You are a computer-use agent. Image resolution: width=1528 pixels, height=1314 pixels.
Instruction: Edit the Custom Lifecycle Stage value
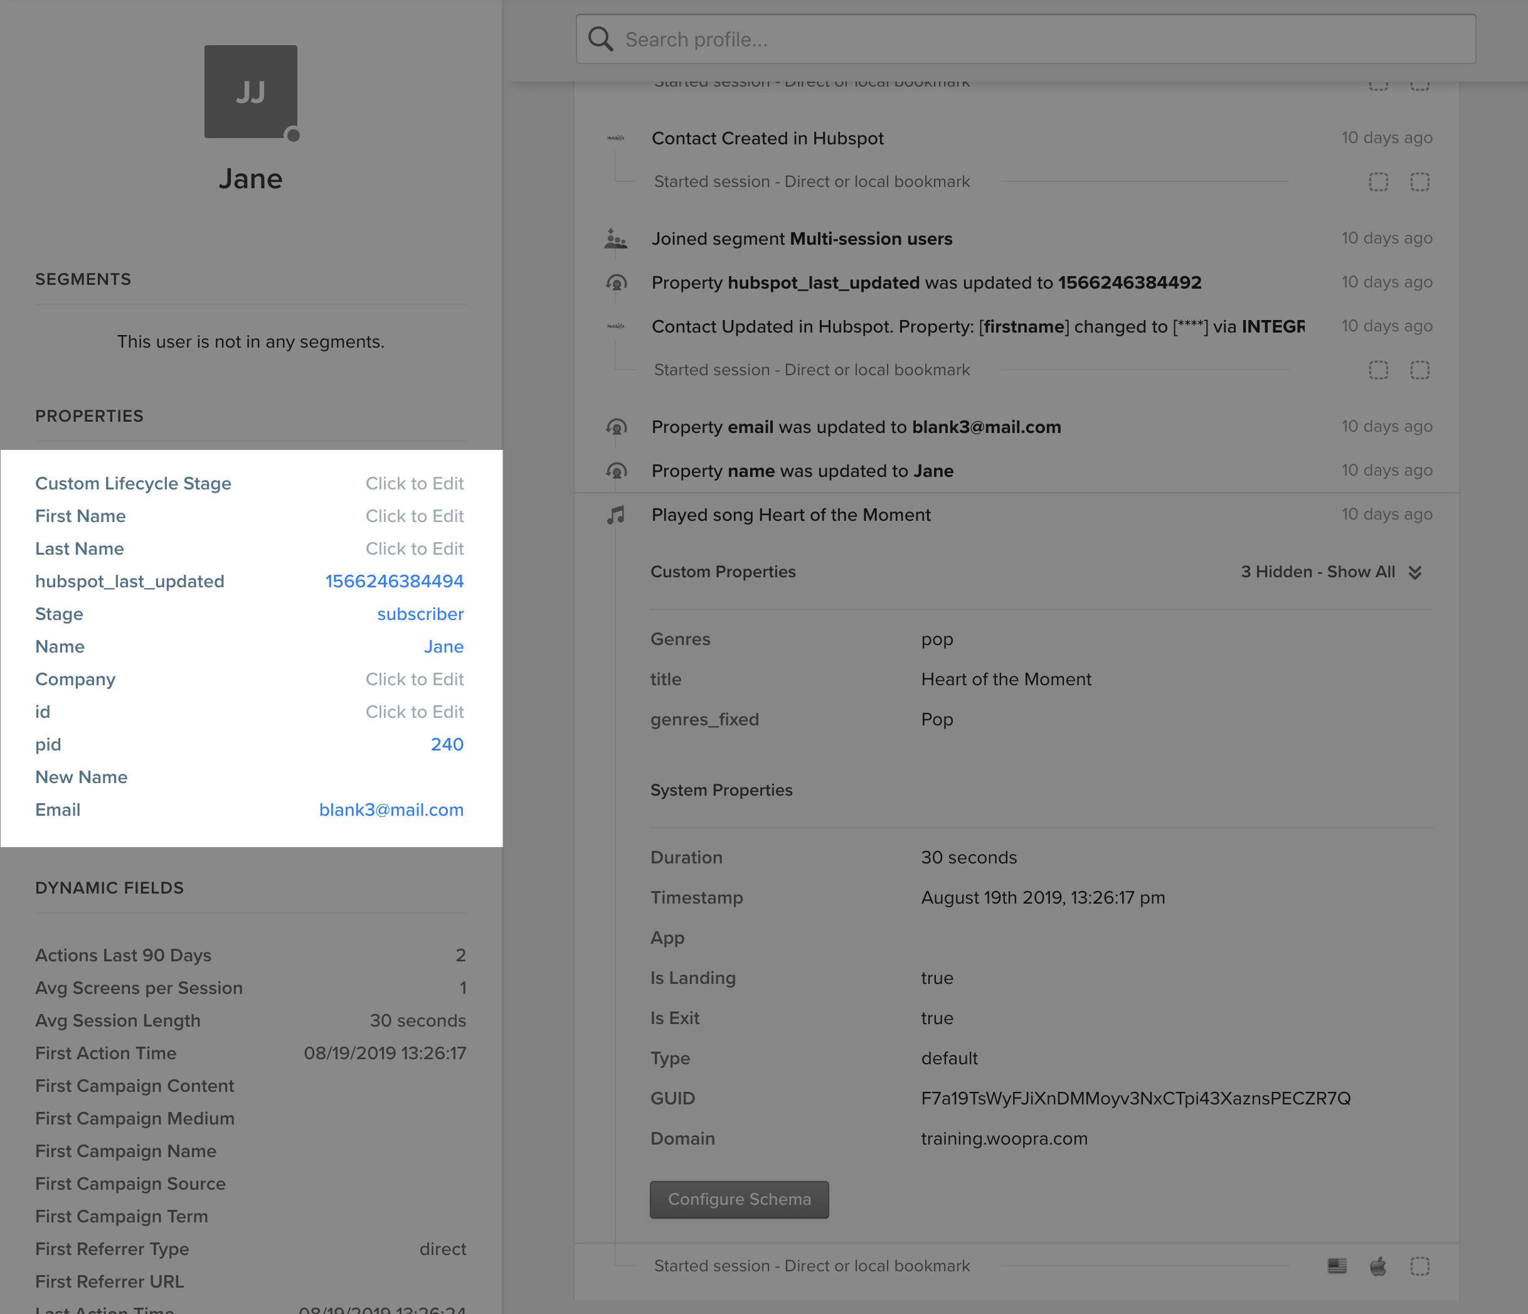click(x=415, y=483)
